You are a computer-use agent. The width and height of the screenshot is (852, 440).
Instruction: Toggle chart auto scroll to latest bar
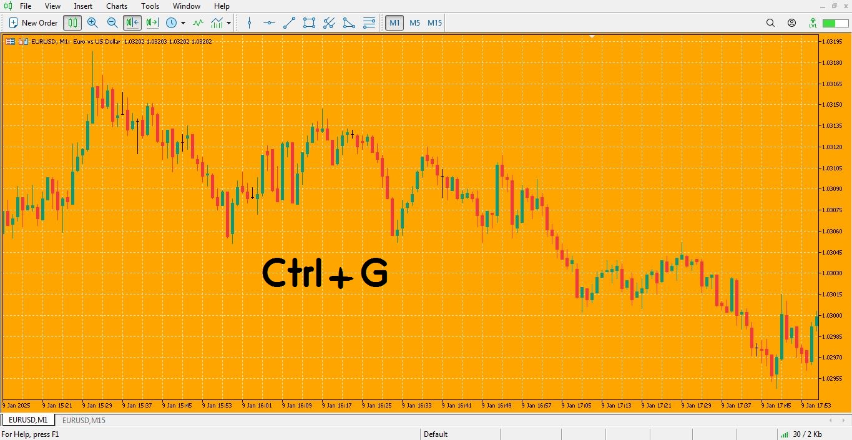tap(132, 23)
